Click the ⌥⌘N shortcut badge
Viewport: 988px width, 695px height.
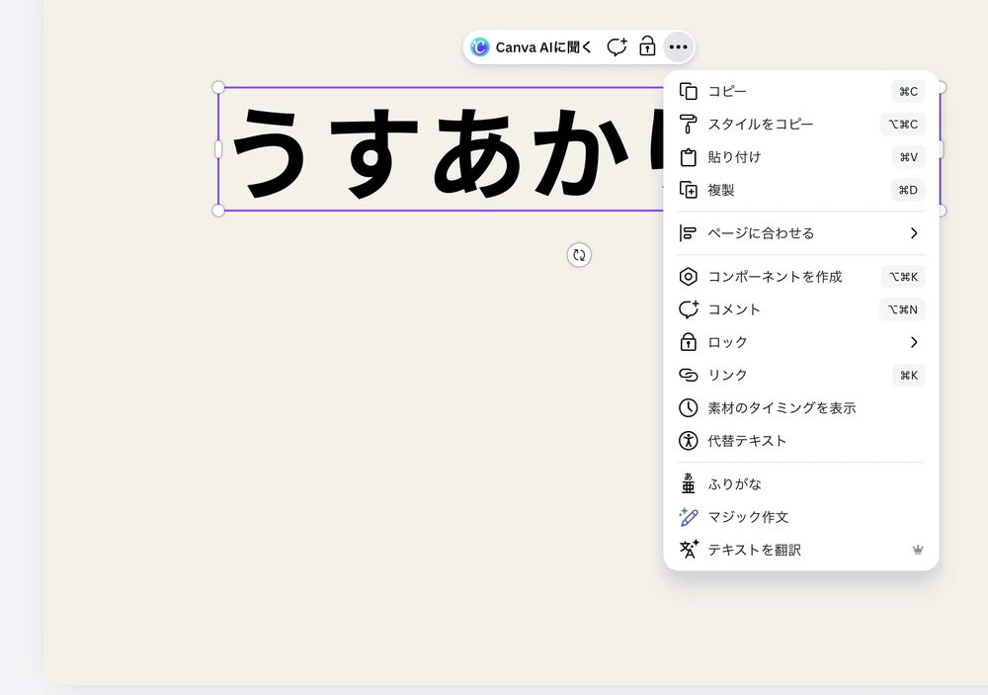click(x=902, y=309)
